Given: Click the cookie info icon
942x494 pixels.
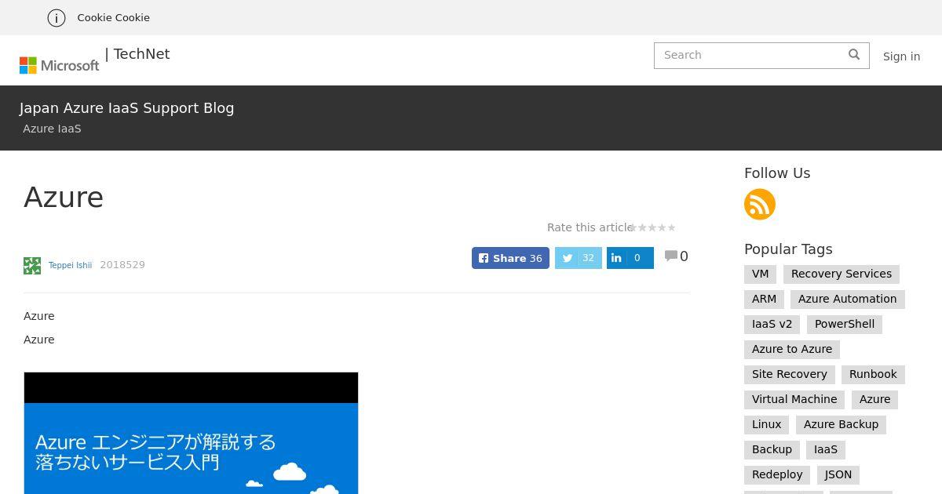Looking at the screenshot, I should pyautogui.click(x=57, y=18).
